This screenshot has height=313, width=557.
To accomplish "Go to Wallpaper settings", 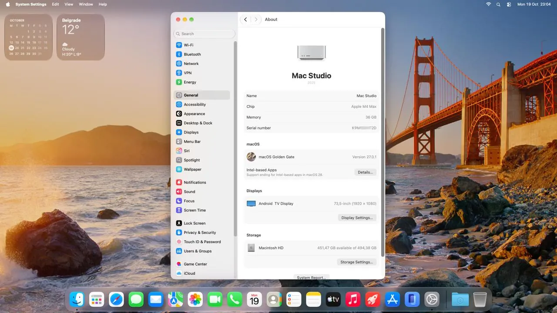I will click(x=202, y=170).
